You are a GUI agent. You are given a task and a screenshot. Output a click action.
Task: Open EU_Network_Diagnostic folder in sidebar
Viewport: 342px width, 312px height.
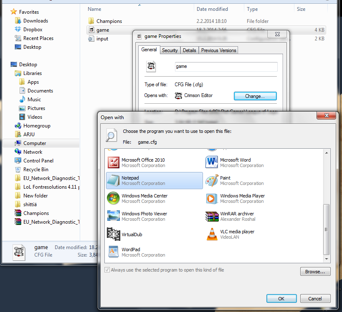(51, 178)
